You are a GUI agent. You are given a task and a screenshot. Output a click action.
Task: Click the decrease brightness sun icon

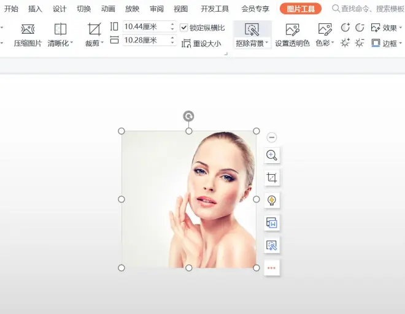tap(360, 43)
